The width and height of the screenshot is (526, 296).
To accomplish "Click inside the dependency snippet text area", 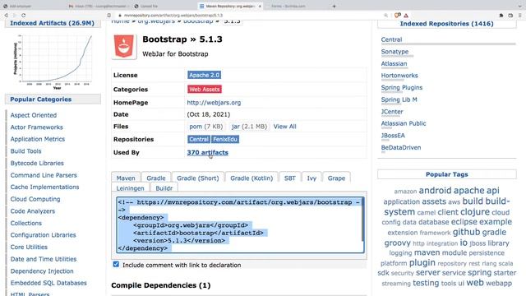I will coord(240,224).
